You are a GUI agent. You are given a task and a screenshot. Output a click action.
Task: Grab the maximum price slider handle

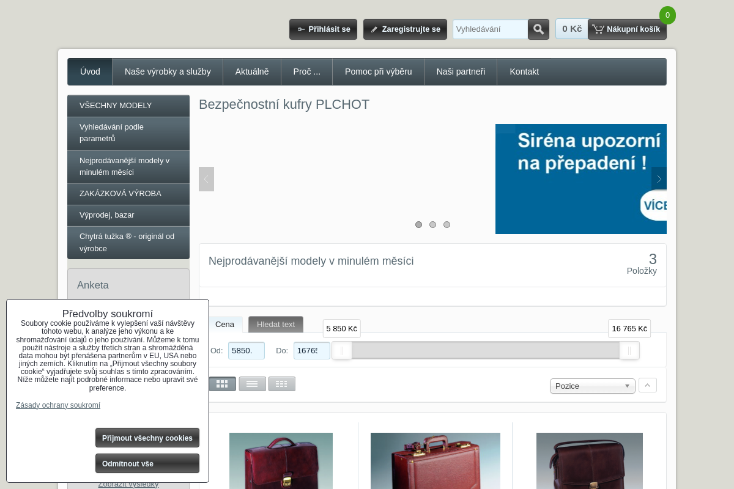coord(629,351)
